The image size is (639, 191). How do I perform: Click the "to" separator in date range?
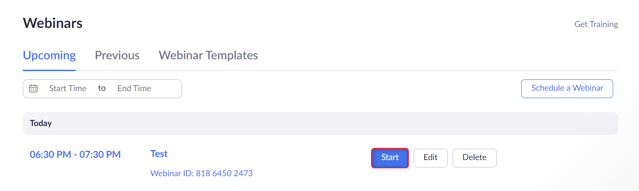(102, 88)
